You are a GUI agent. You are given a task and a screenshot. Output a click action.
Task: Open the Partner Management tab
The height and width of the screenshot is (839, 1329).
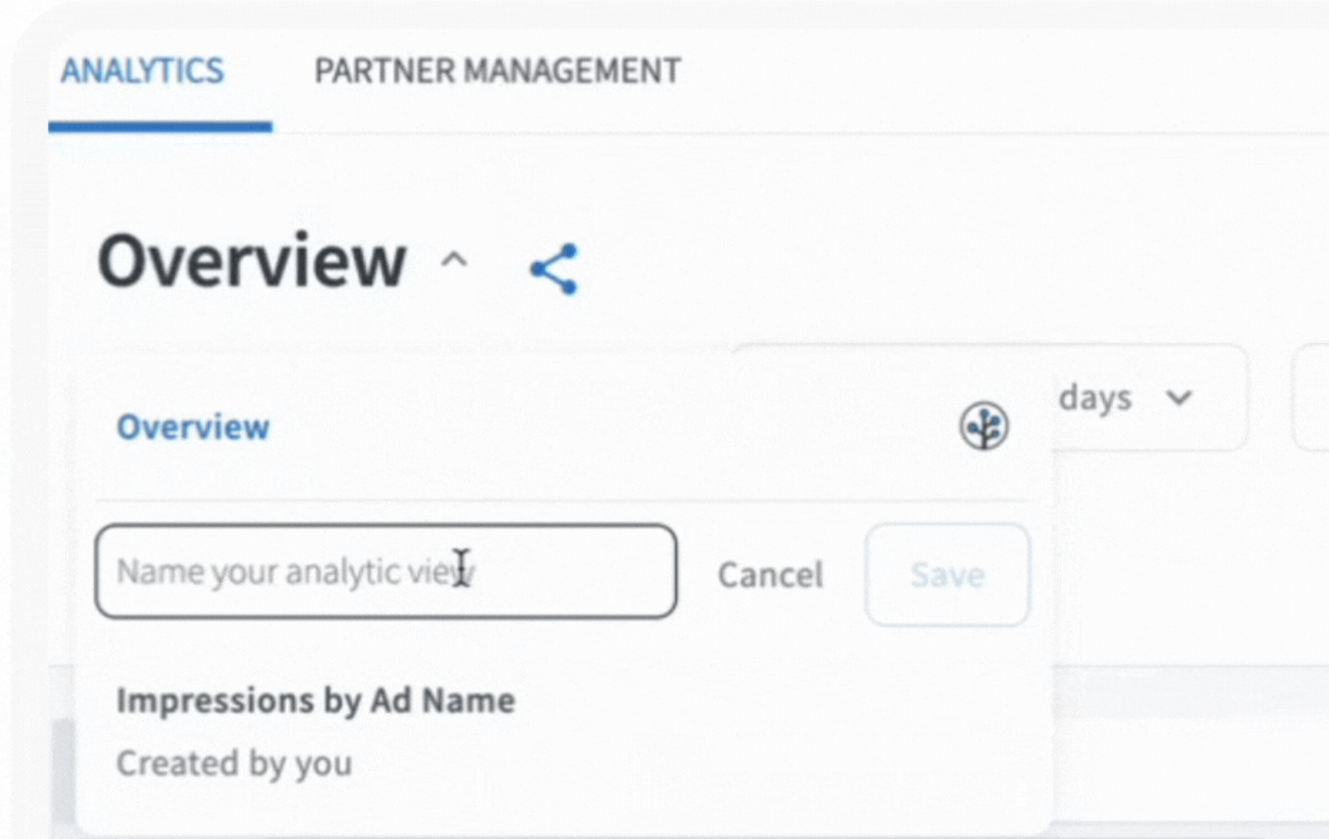click(497, 71)
